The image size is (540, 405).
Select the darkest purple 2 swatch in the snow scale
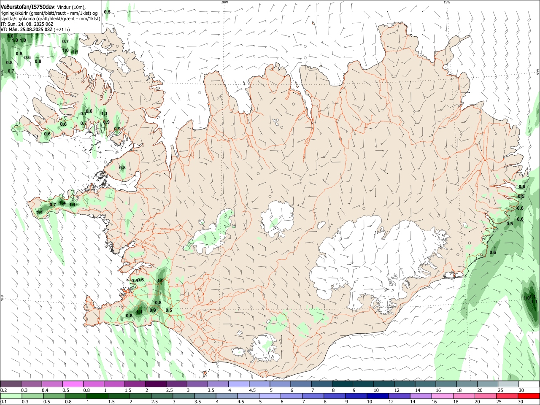(x=156, y=384)
